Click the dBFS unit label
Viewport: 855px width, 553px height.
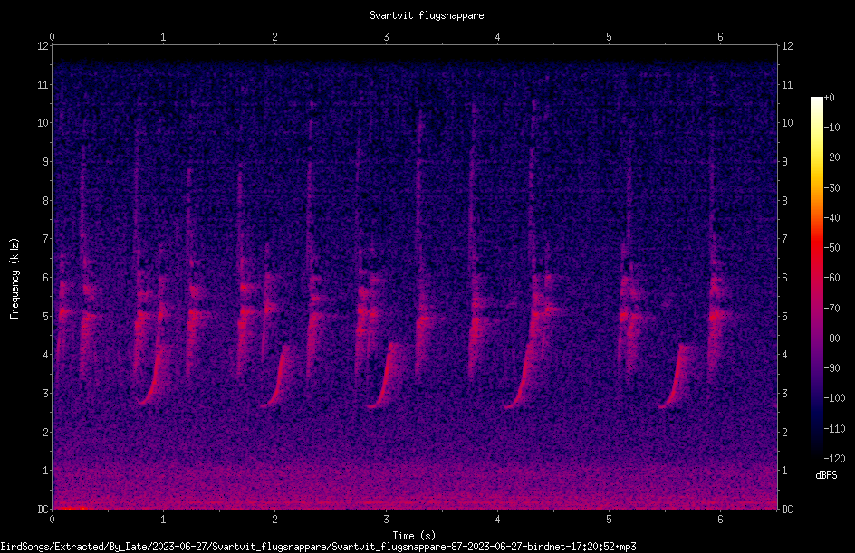click(x=826, y=475)
